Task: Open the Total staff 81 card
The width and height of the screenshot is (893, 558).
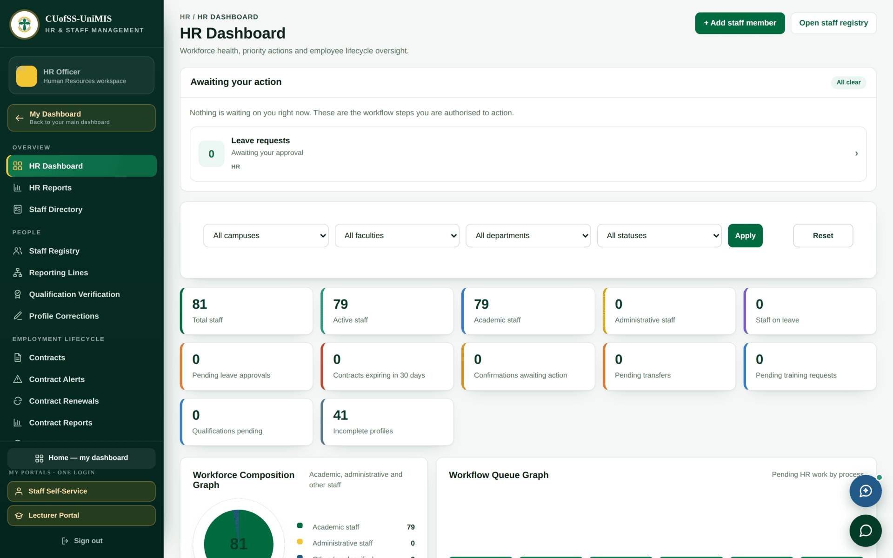Action: pyautogui.click(x=247, y=311)
